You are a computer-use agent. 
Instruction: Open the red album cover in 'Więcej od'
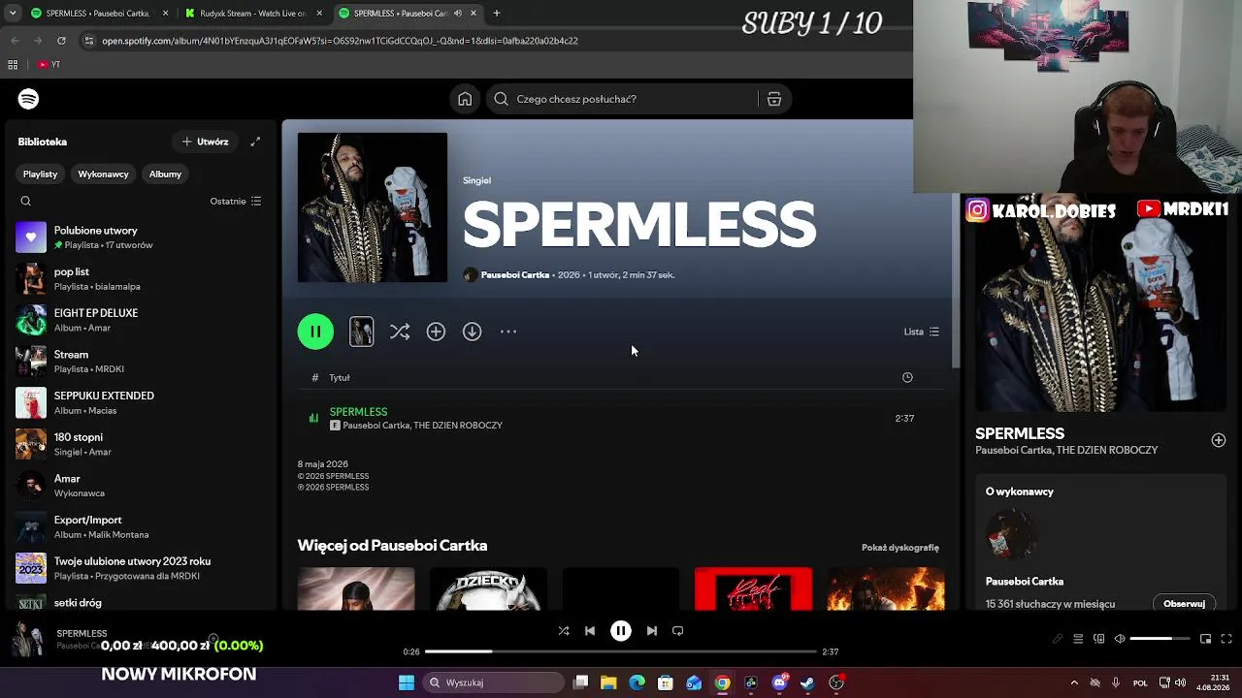753,589
